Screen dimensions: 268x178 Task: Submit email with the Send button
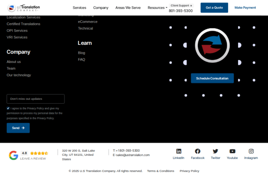click(18, 128)
